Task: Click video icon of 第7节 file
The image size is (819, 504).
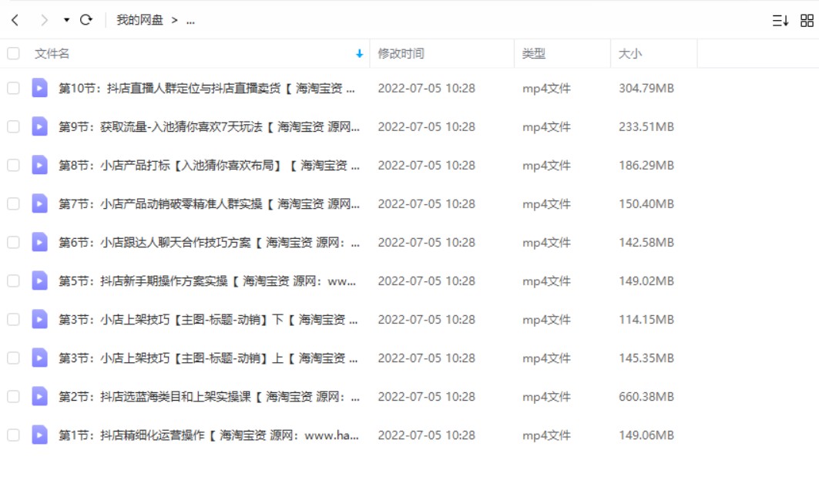Action: click(40, 203)
